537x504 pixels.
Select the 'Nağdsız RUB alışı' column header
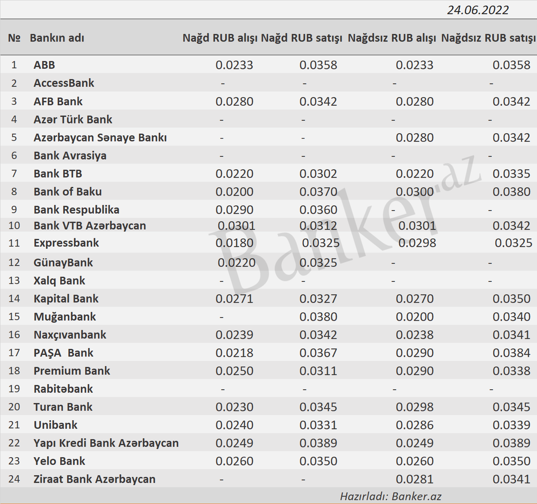click(392, 38)
